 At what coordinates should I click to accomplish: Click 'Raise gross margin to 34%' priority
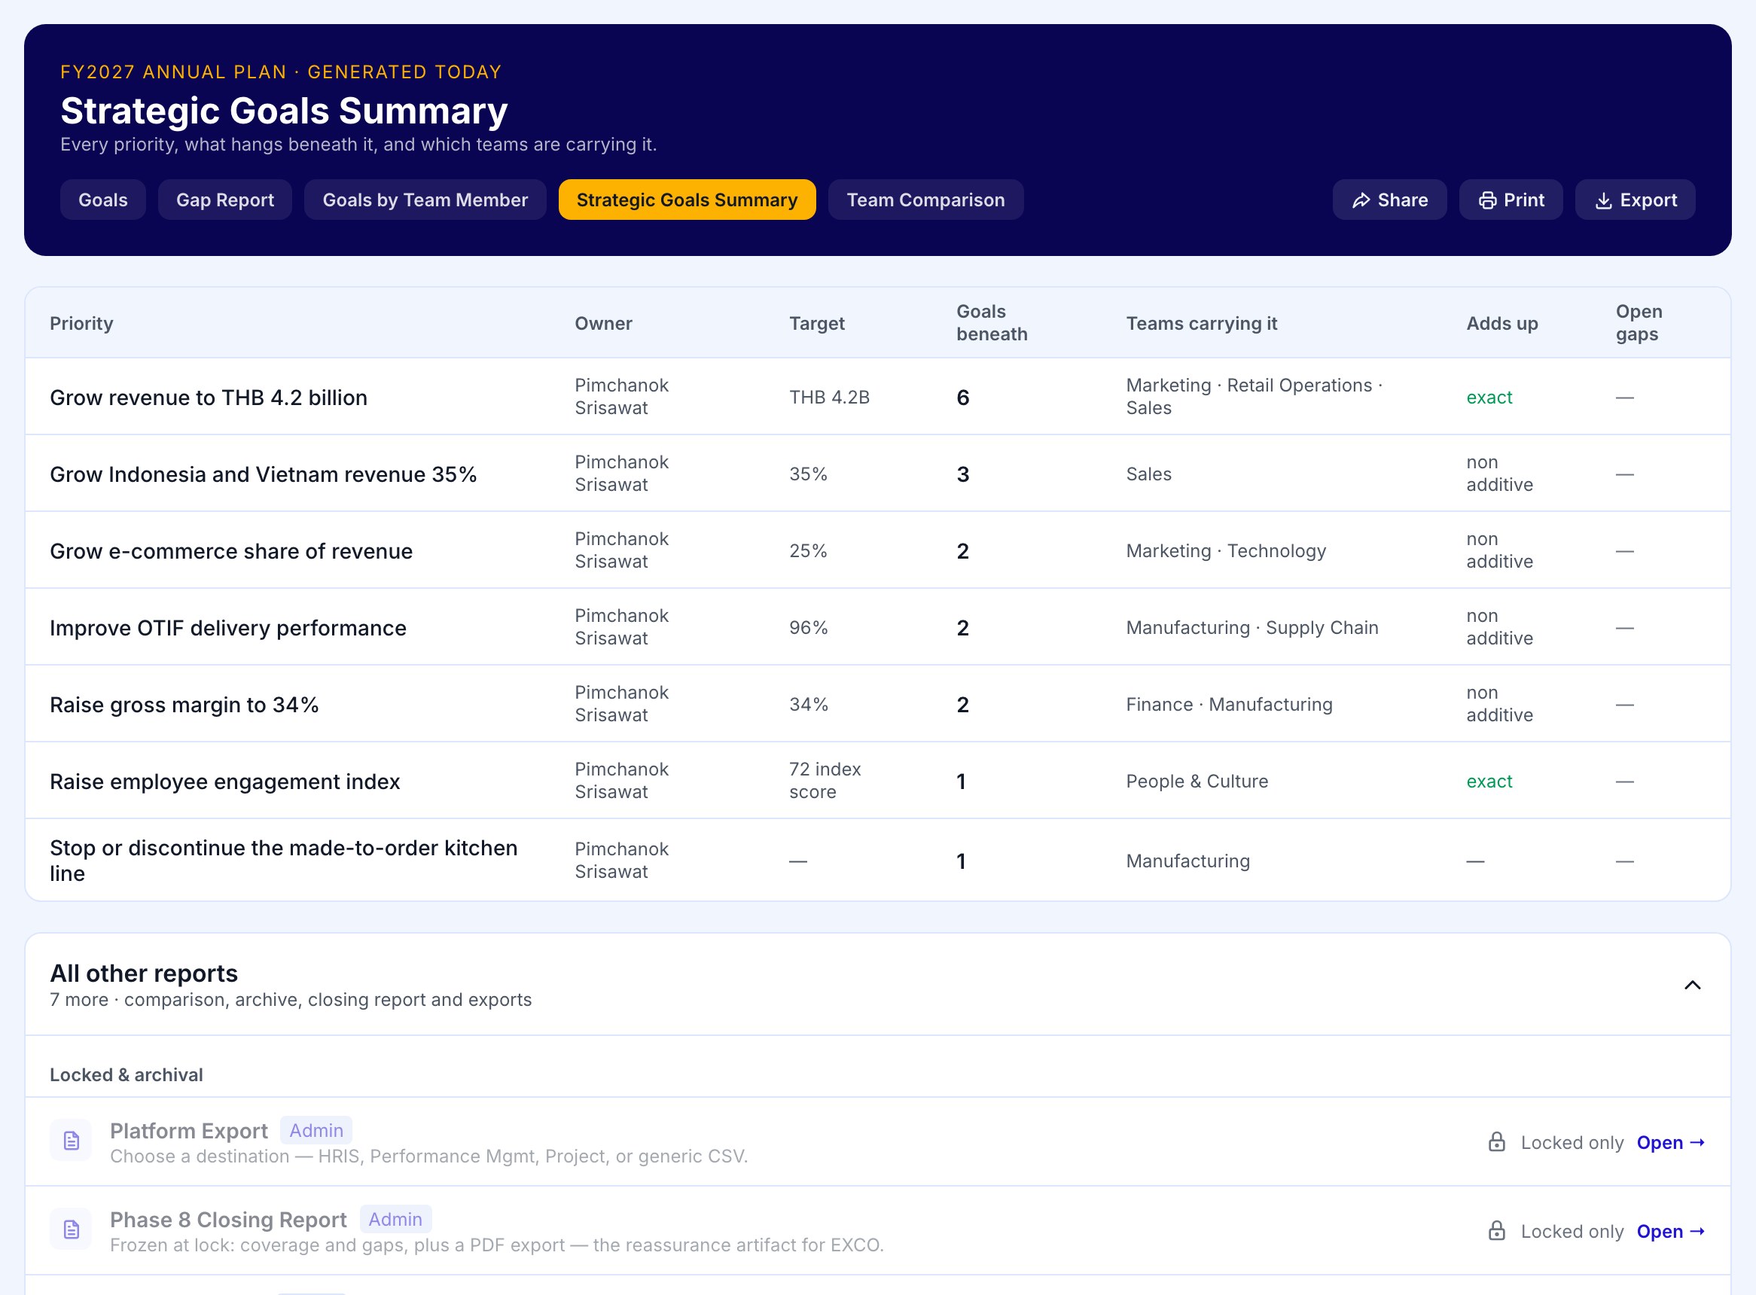click(184, 705)
